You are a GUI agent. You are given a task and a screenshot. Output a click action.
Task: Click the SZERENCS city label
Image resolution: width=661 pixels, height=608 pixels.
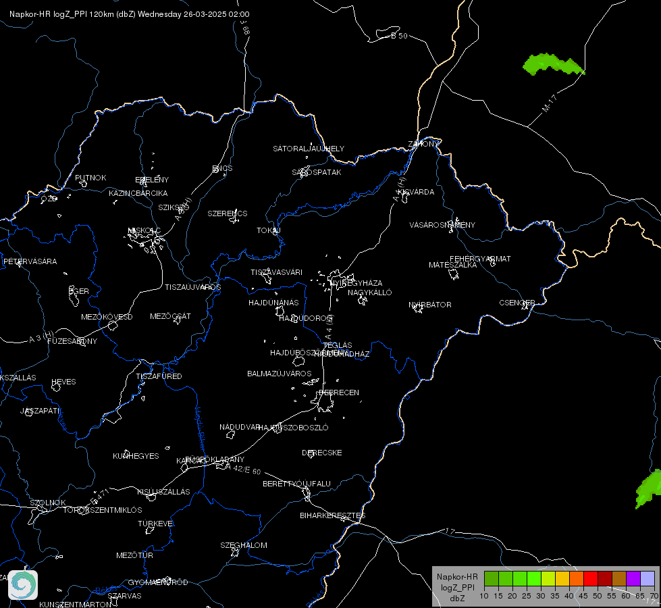228,213
